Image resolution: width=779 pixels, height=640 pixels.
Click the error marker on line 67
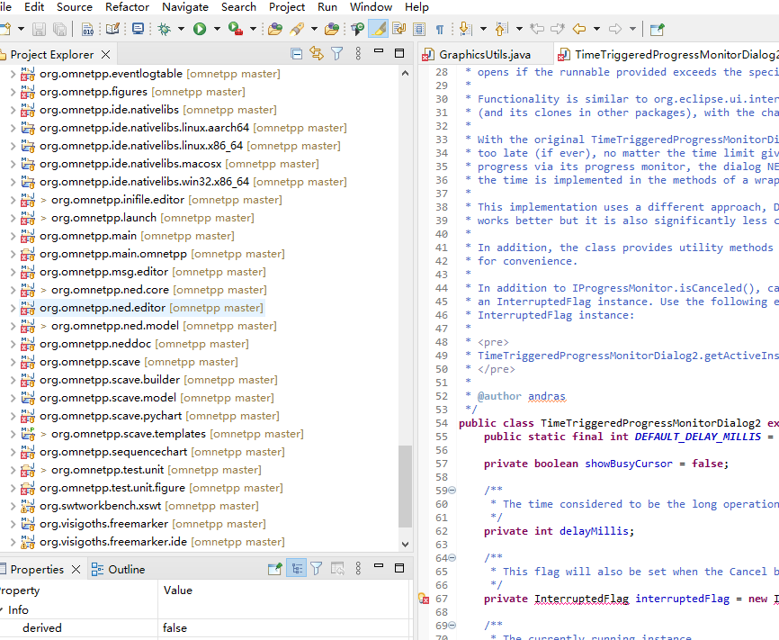coord(424,599)
